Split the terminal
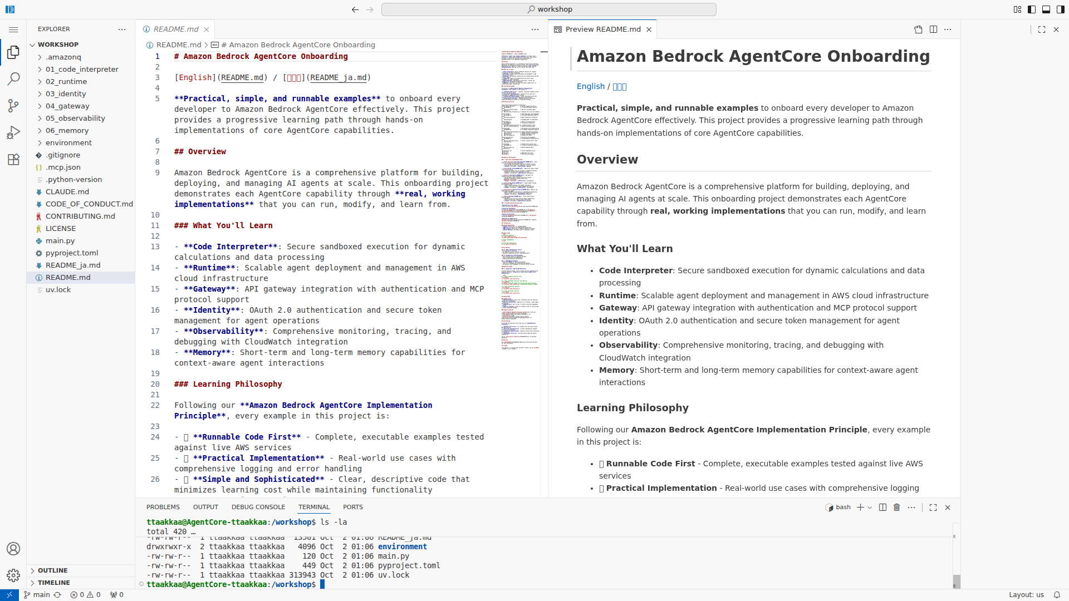1069x601 pixels. click(882, 507)
